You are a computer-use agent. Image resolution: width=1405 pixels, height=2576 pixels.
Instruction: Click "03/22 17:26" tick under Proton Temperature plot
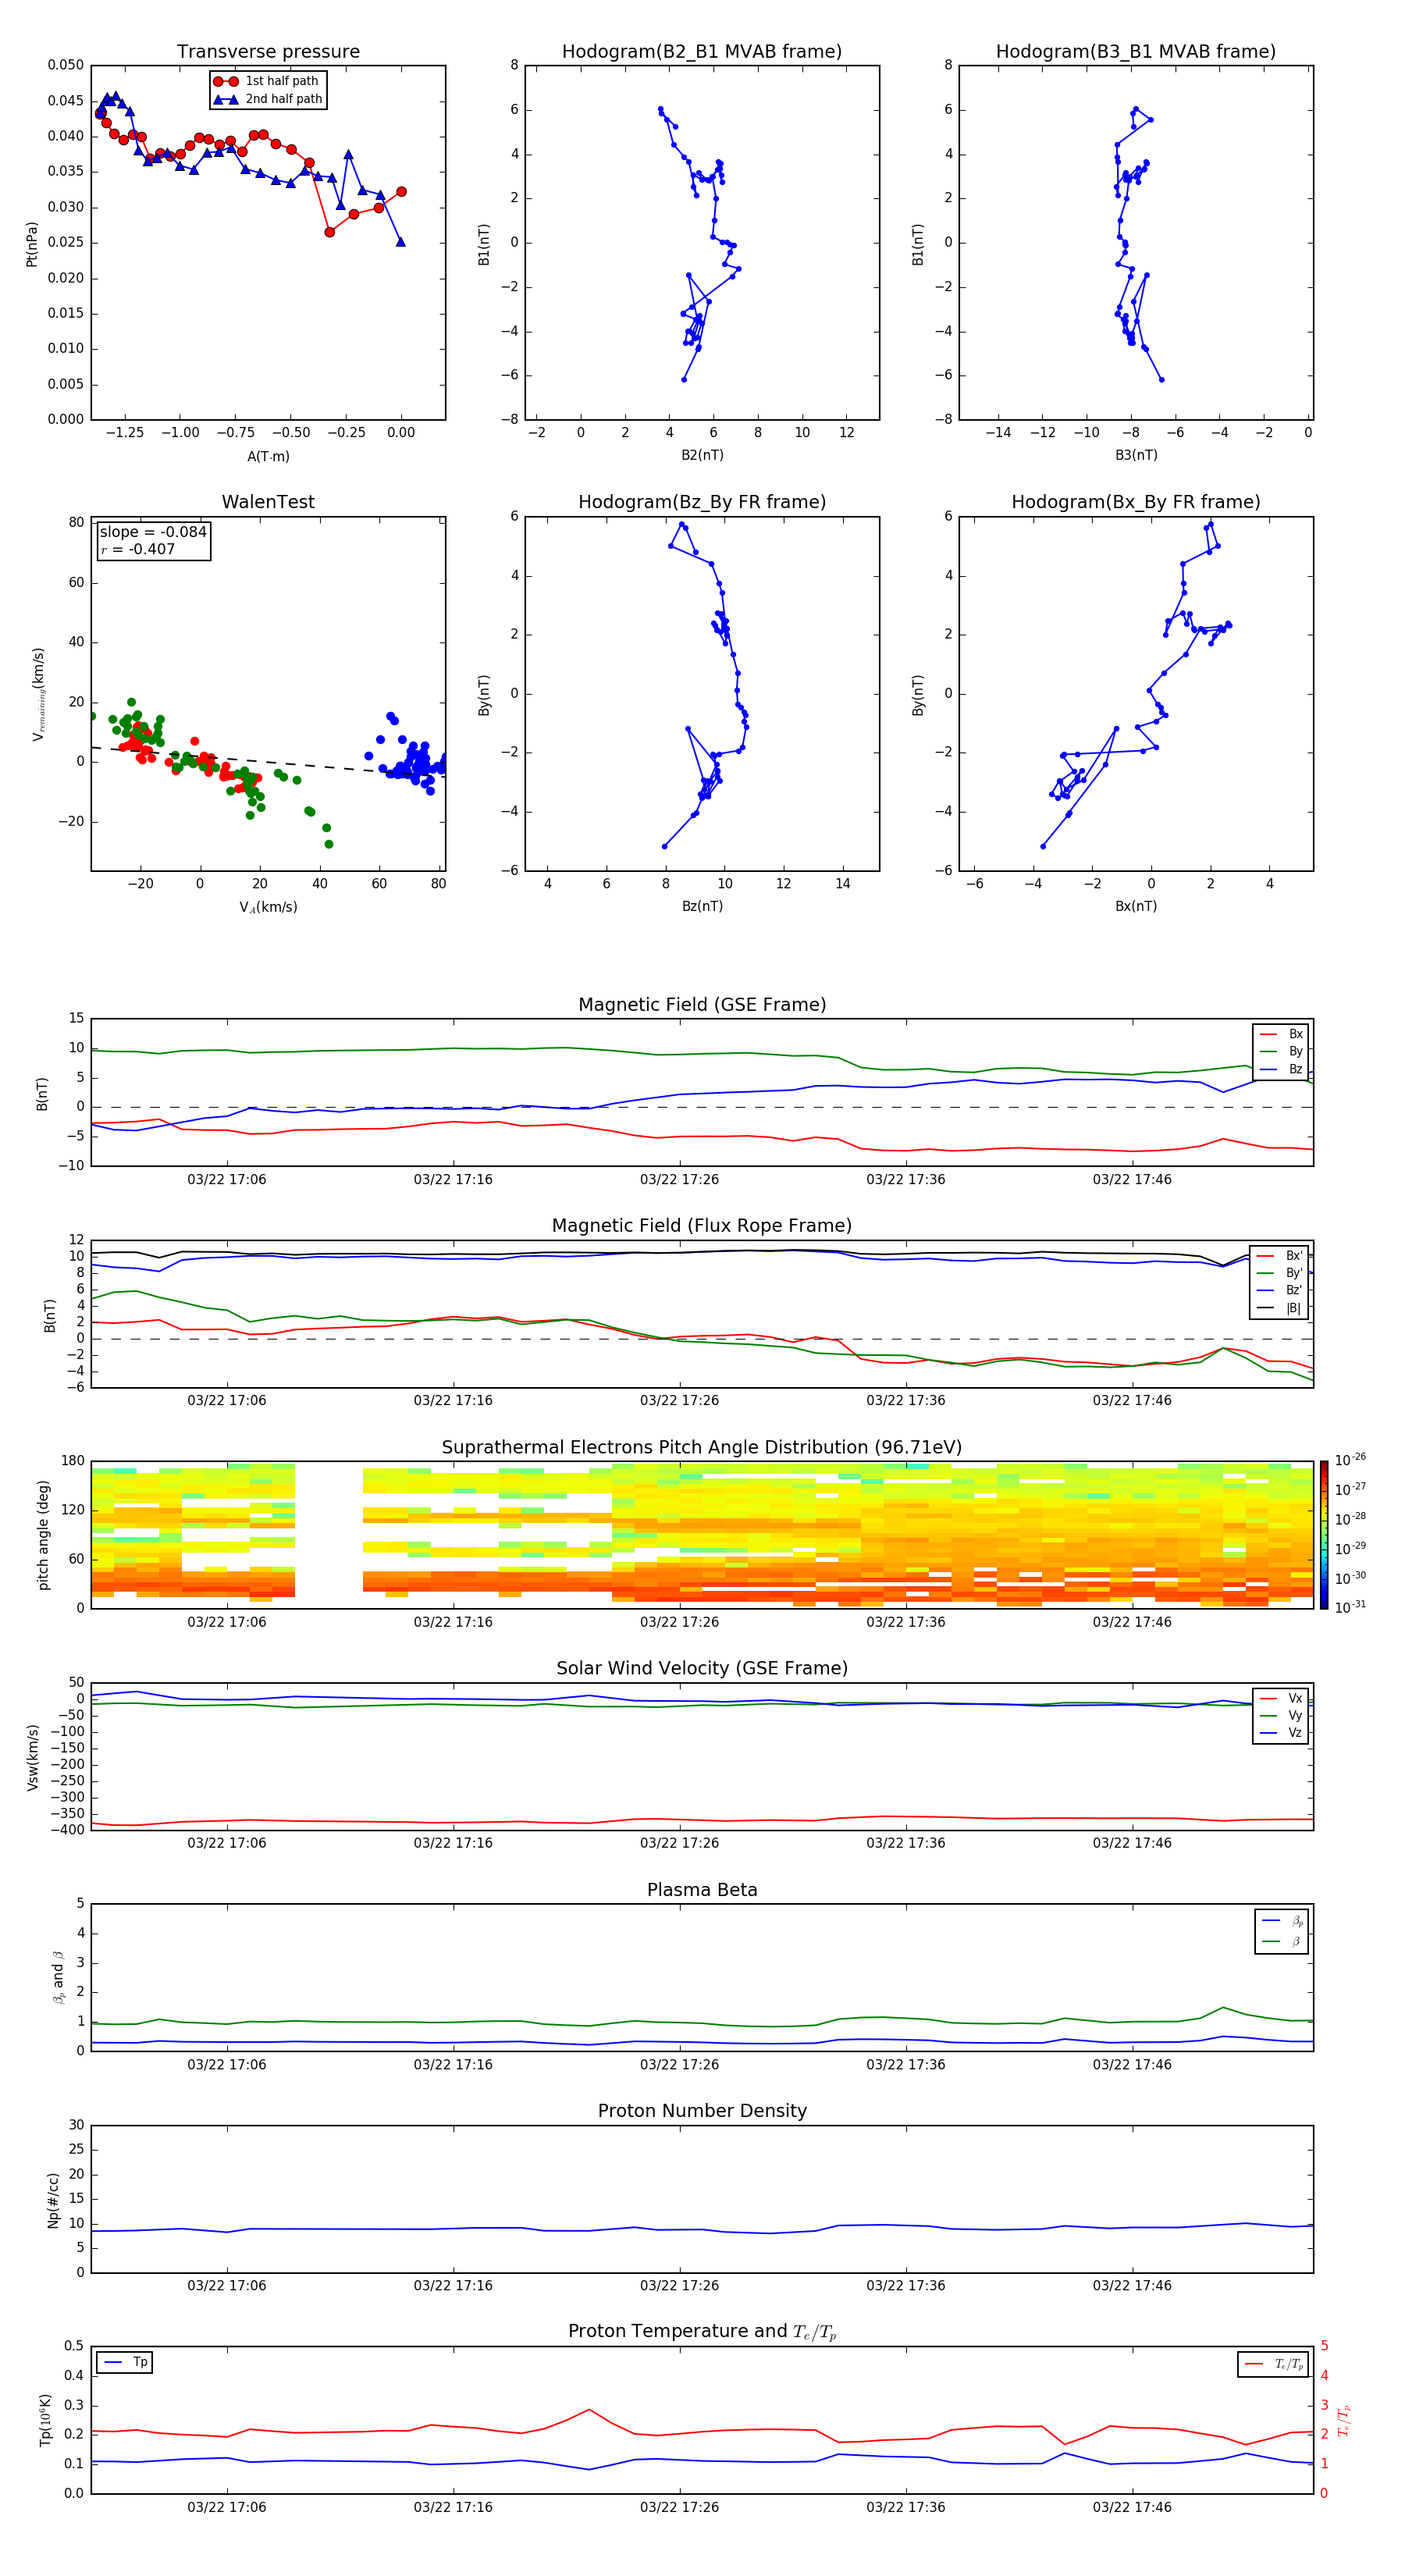[x=679, y=2507]
